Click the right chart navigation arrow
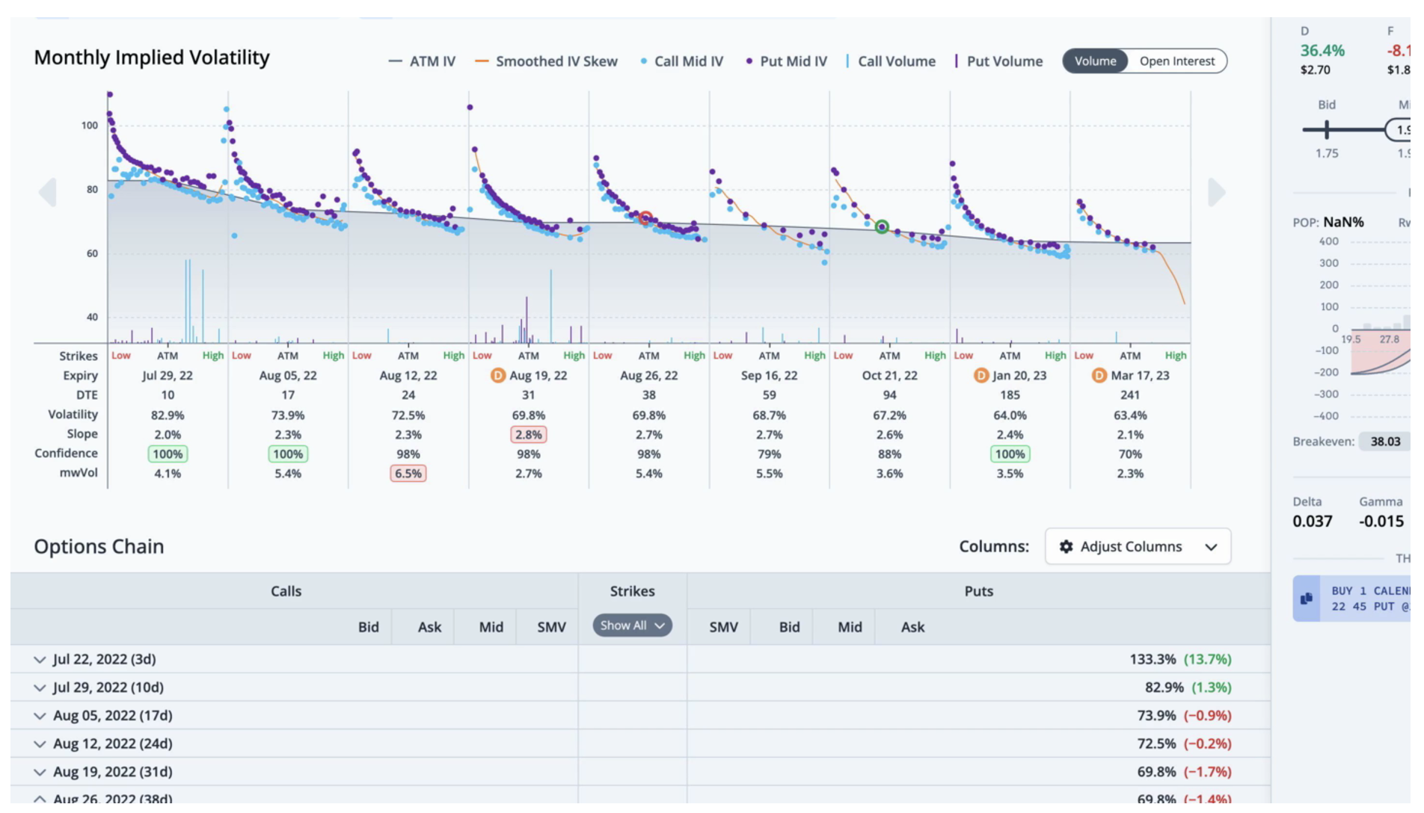Screen dimensions: 1424x813 point(1216,193)
